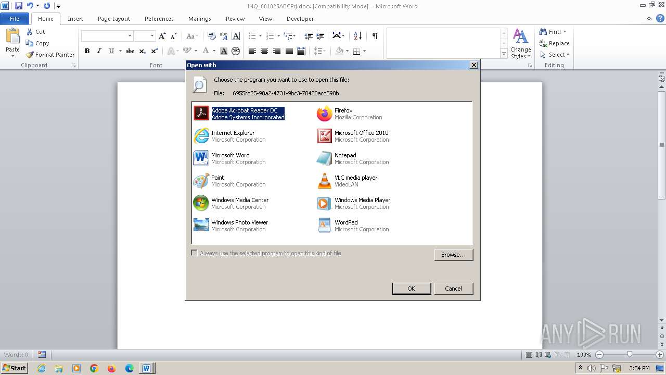This screenshot has height=375, width=666.
Task: Open the Change Styles dropdown
Action: pyautogui.click(x=520, y=43)
